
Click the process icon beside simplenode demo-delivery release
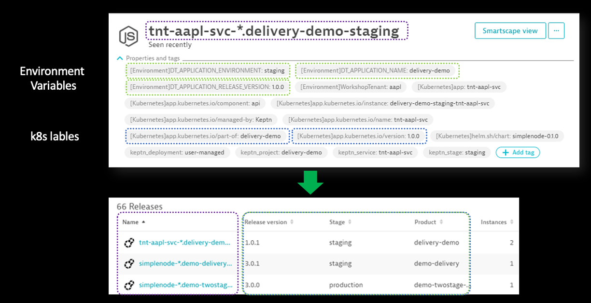click(x=129, y=264)
